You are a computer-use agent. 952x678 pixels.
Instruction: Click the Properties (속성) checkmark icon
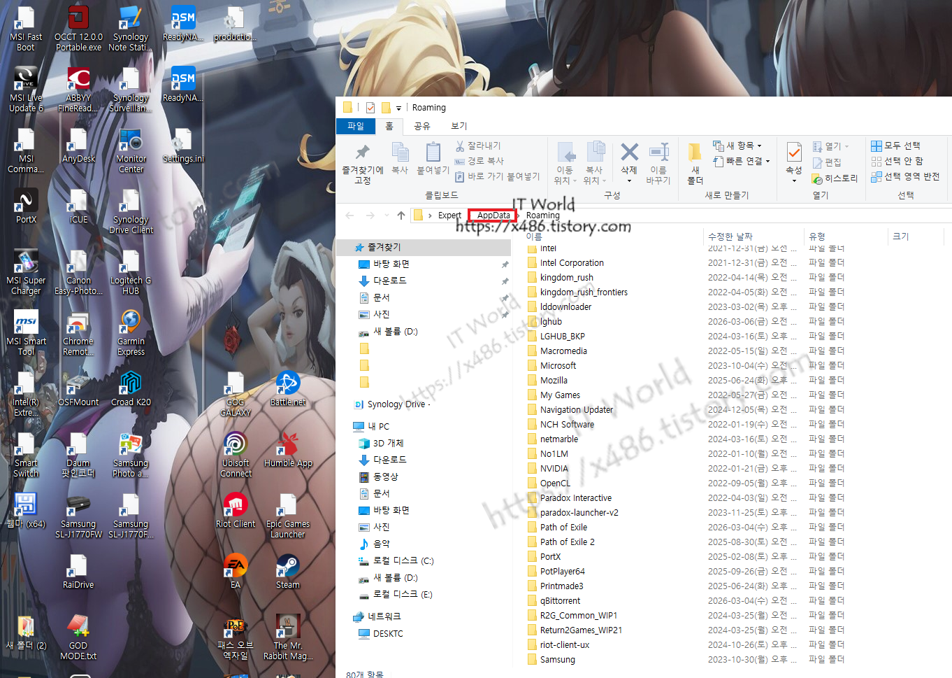pyautogui.click(x=794, y=152)
